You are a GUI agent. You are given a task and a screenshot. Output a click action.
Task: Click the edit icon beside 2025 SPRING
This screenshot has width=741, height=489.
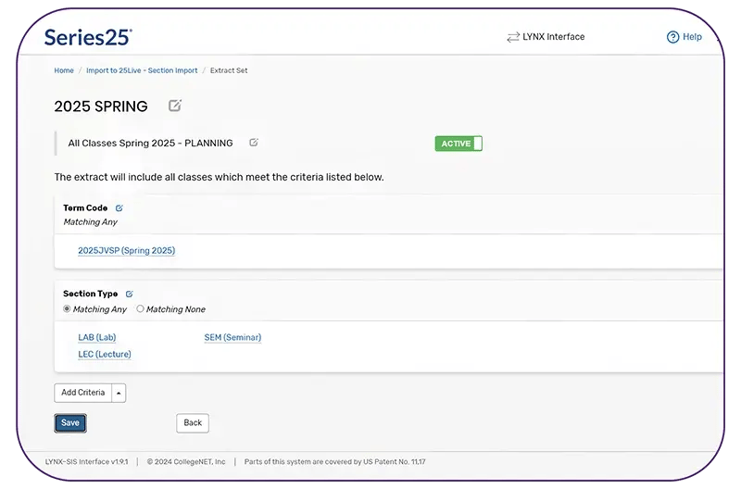(175, 106)
